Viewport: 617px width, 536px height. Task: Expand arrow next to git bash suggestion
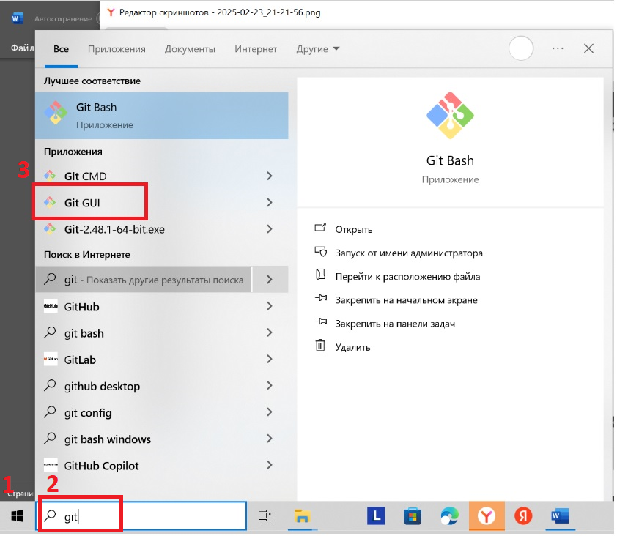coord(270,332)
